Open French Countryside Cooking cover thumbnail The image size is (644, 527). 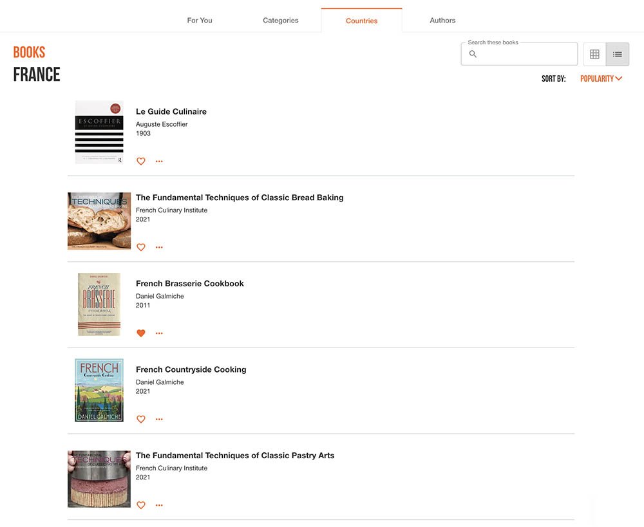pyautogui.click(x=99, y=390)
